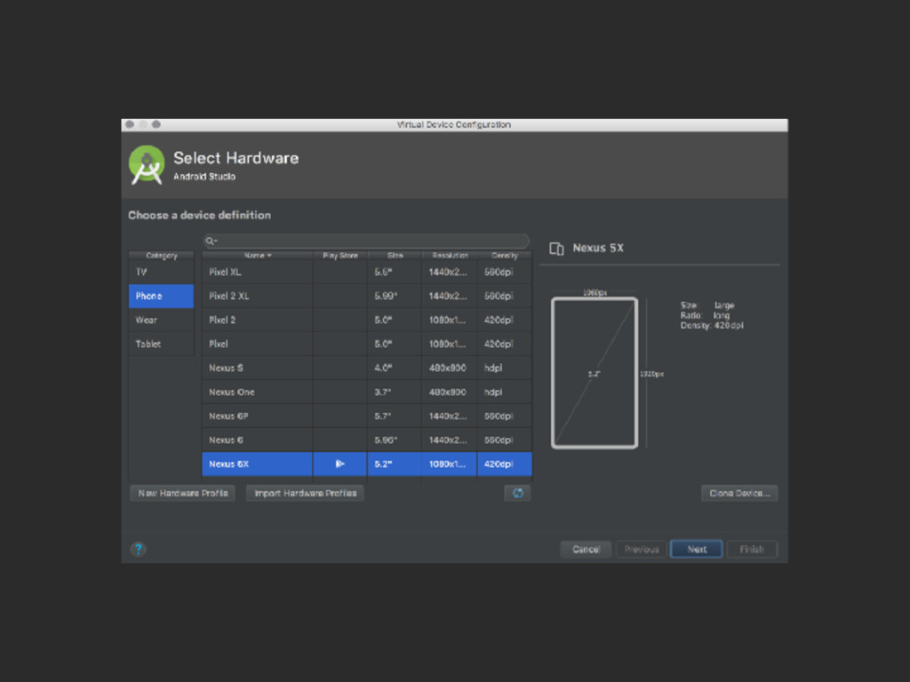910x682 pixels.
Task: Sort by the Play Store column header
Action: 340,255
